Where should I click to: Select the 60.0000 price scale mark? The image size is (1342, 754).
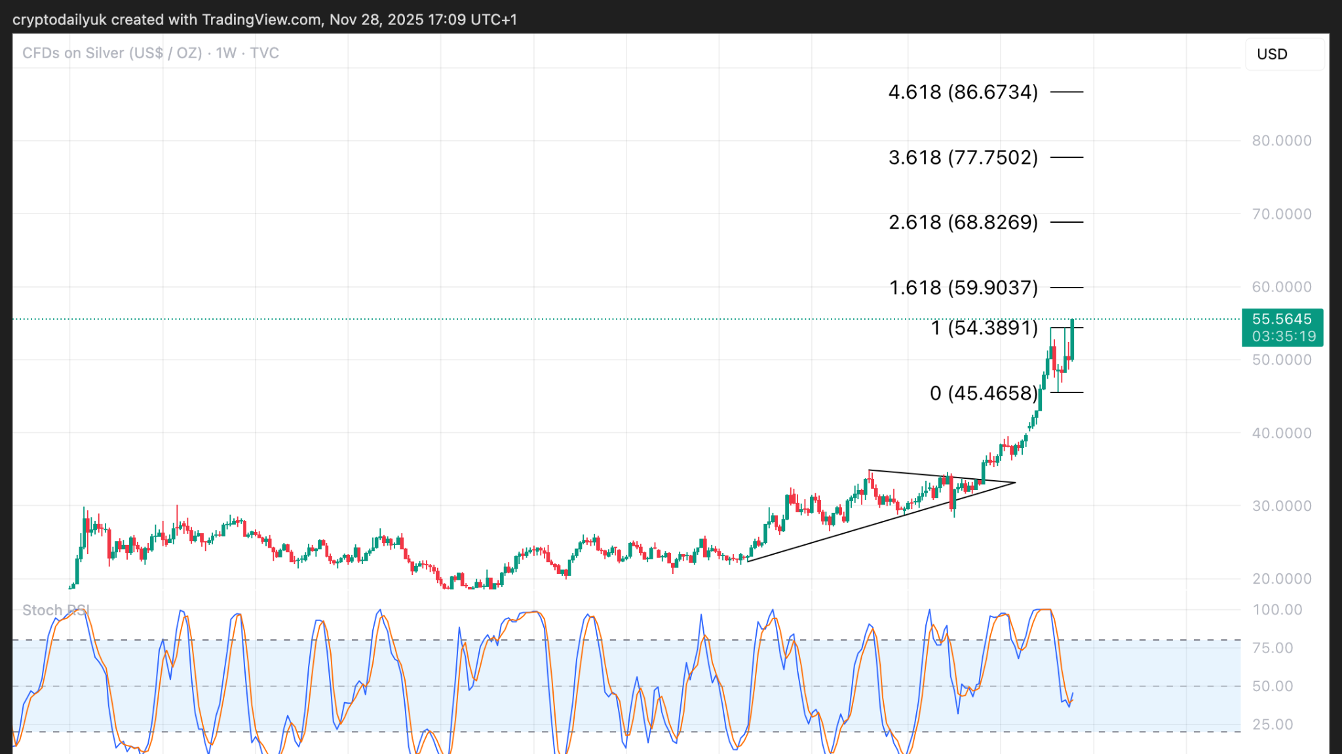1281,287
